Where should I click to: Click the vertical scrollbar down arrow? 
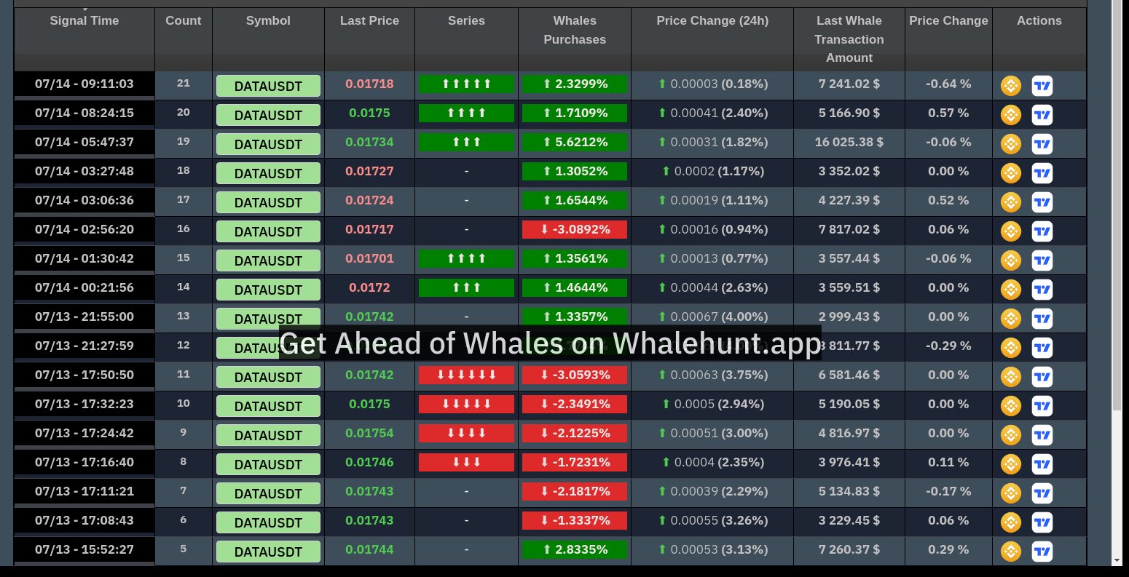(1117, 560)
